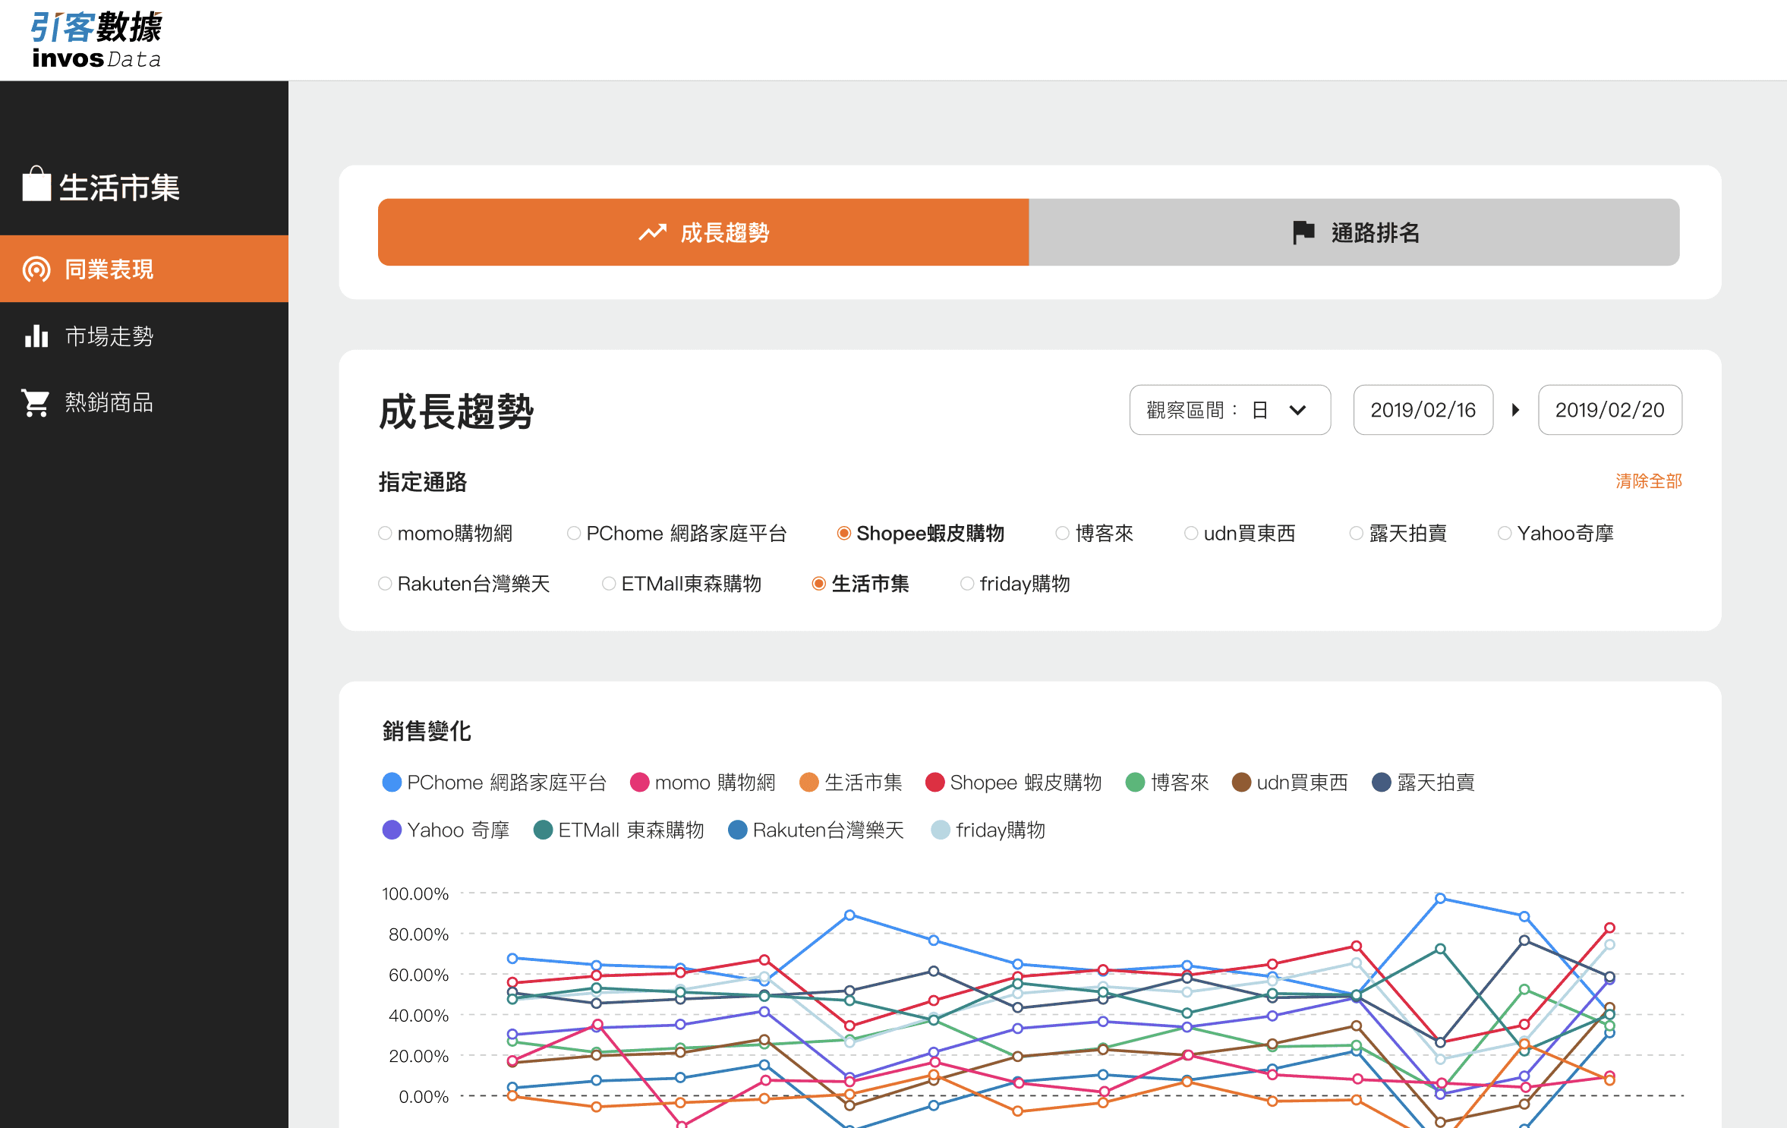Viewport: 1787px width, 1128px height.
Task: Click the shopping bag icon beside 生活市集
Action: [x=36, y=184]
